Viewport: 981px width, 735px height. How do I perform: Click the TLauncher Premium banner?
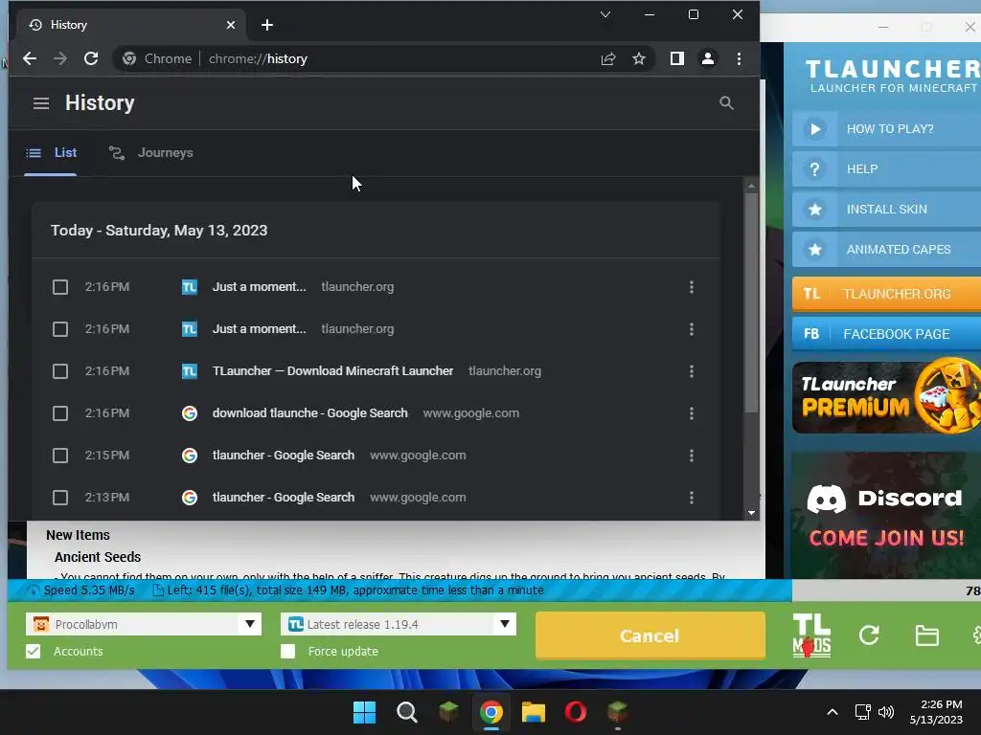pos(886,397)
